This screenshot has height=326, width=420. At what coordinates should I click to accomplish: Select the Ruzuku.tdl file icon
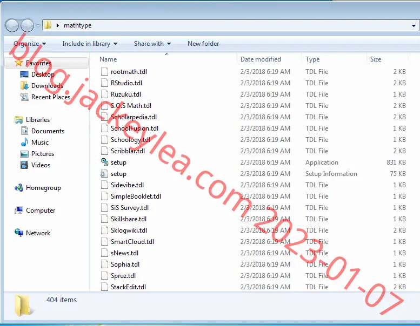point(104,94)
